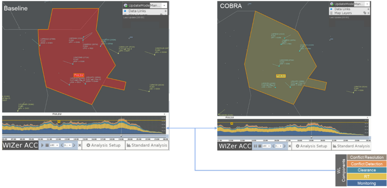Click Map Layers tag icon in COBRA

365,13
